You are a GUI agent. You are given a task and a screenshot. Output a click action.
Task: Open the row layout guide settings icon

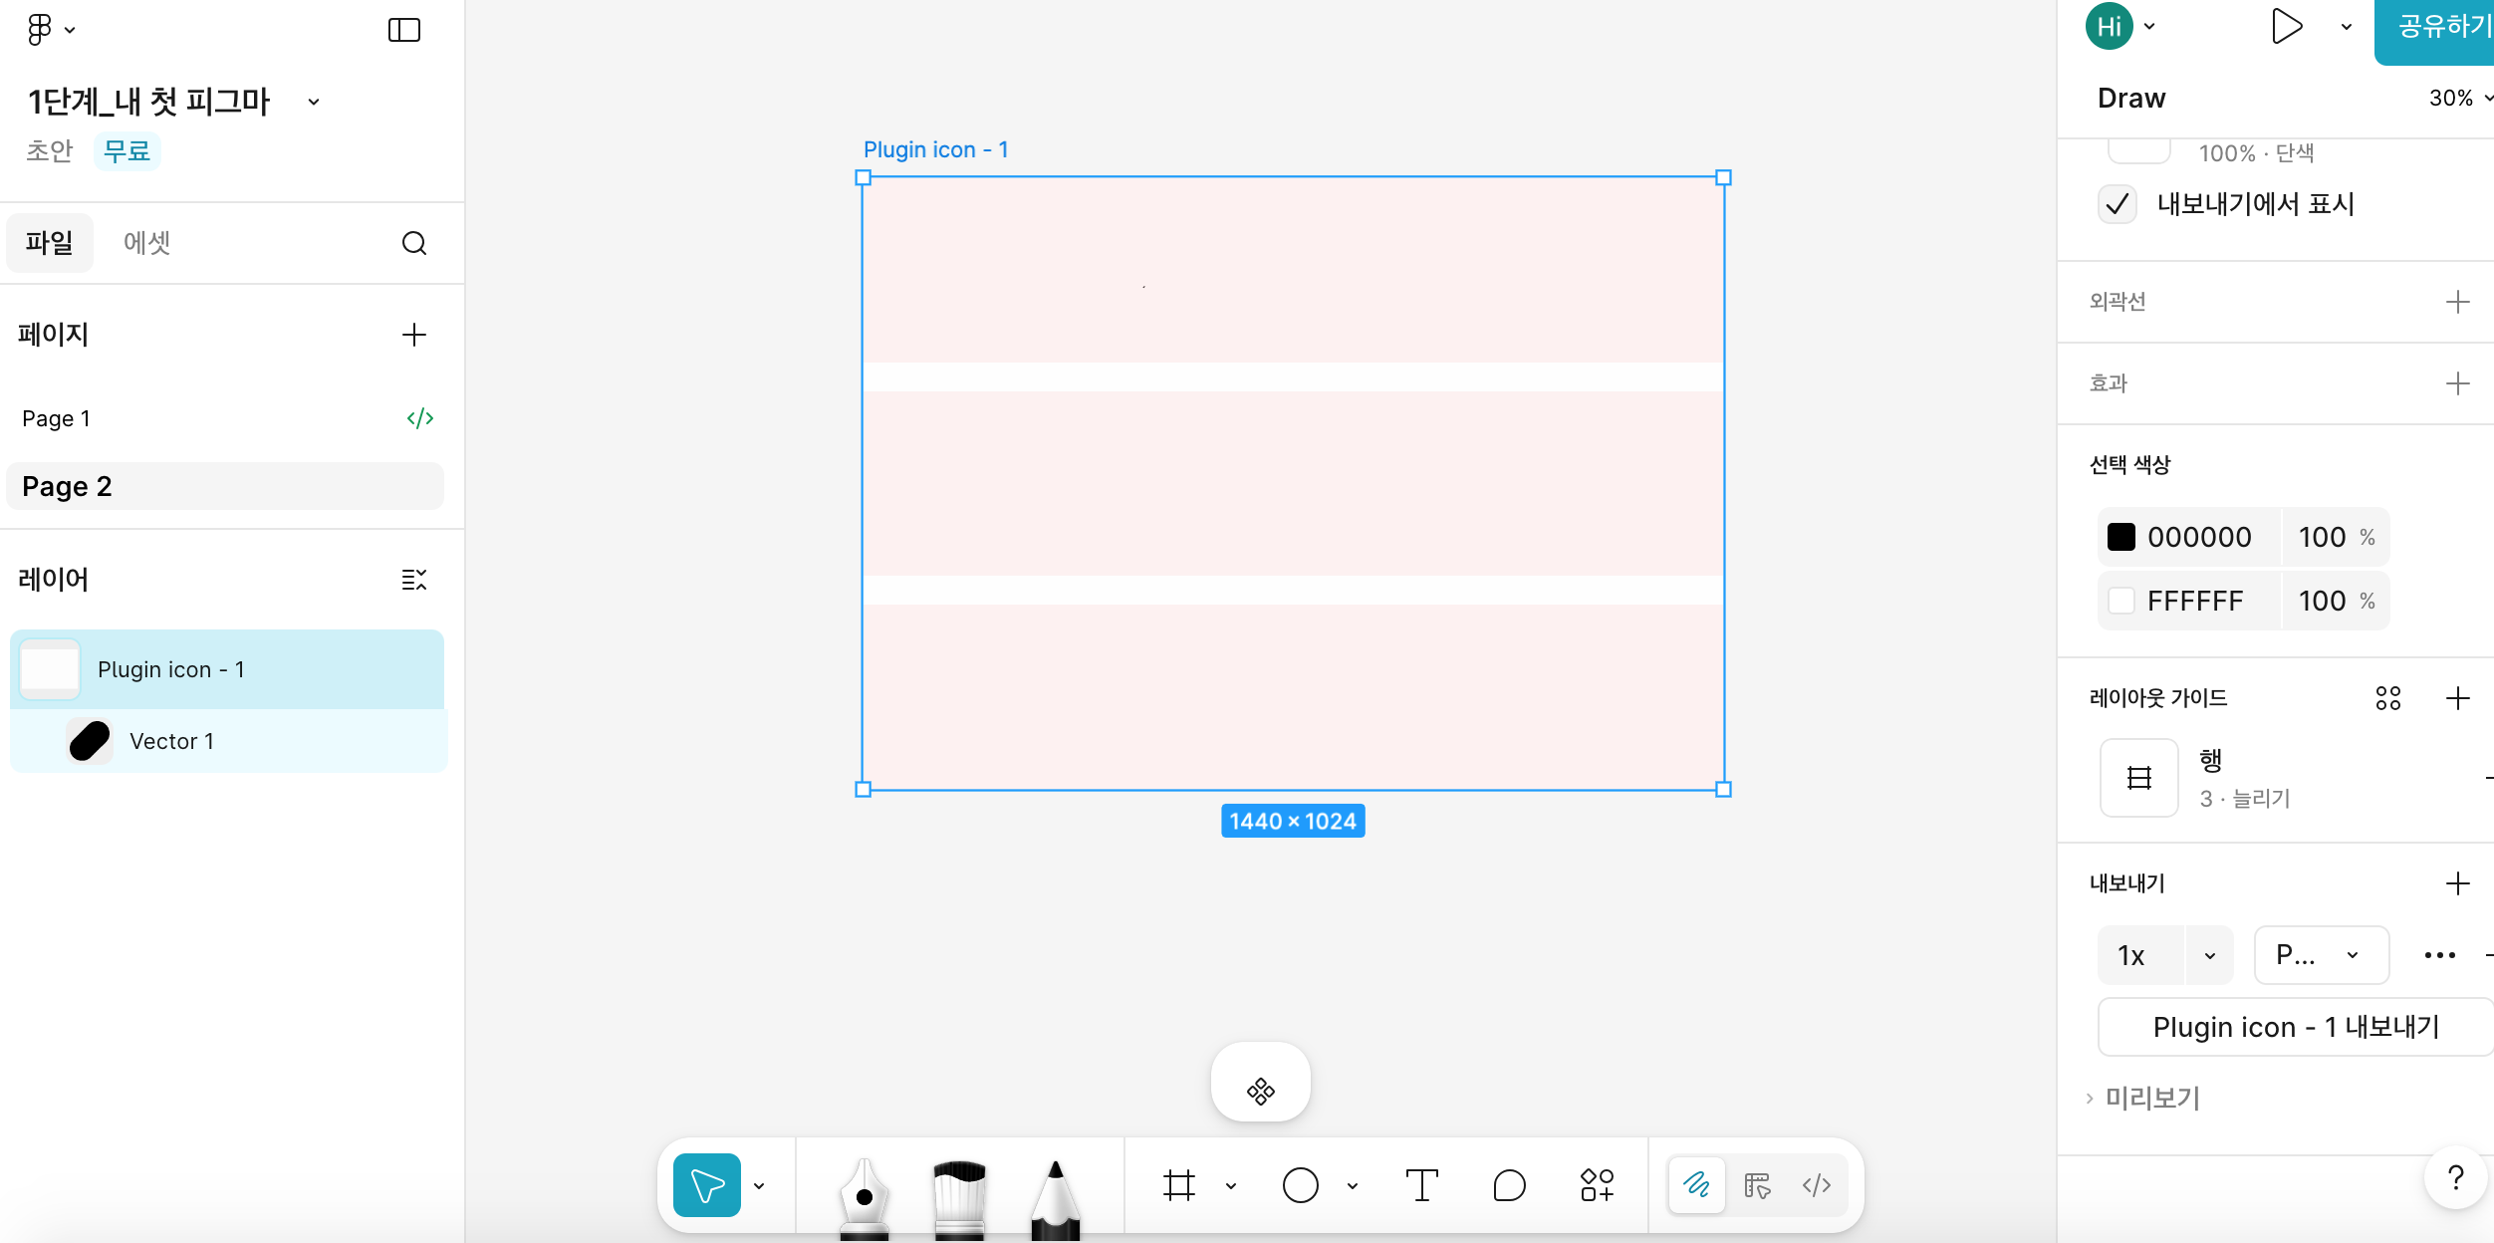2139,778
